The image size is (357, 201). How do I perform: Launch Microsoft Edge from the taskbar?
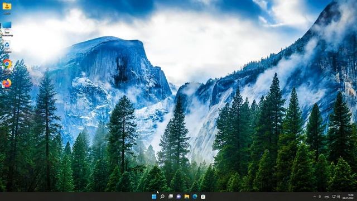[x=195, y=197]
